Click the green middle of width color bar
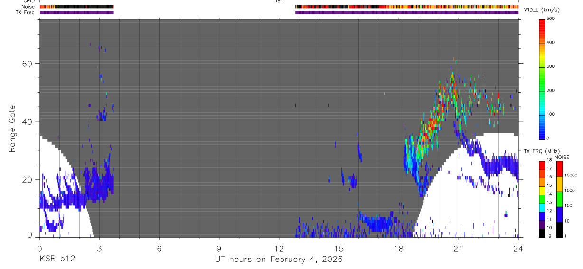The image size is (583, 269). point(542,78)
